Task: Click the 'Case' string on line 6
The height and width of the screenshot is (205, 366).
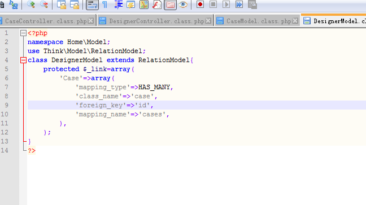Action: point(71,78)
